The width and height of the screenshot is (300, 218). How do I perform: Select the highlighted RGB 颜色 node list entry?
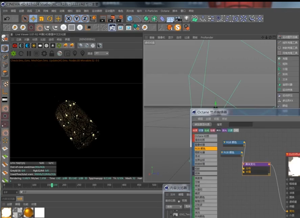coord(206,149)
